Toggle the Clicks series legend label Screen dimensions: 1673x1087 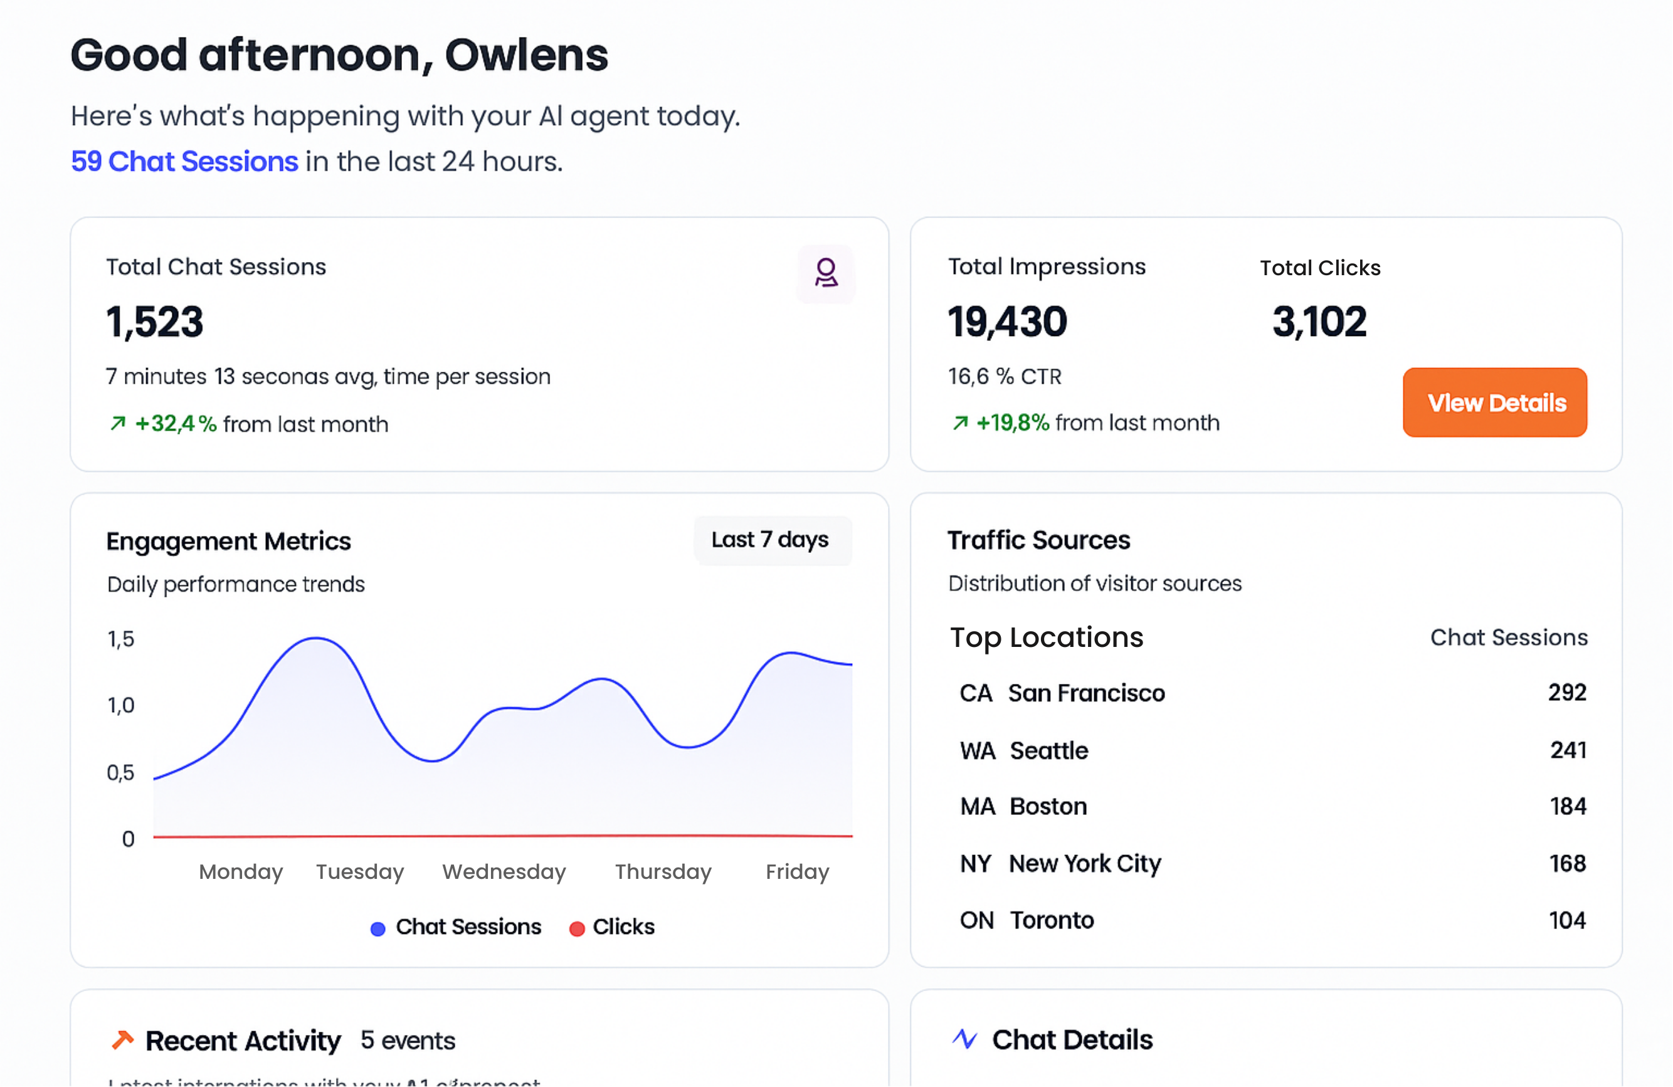(x=623, y=927)
